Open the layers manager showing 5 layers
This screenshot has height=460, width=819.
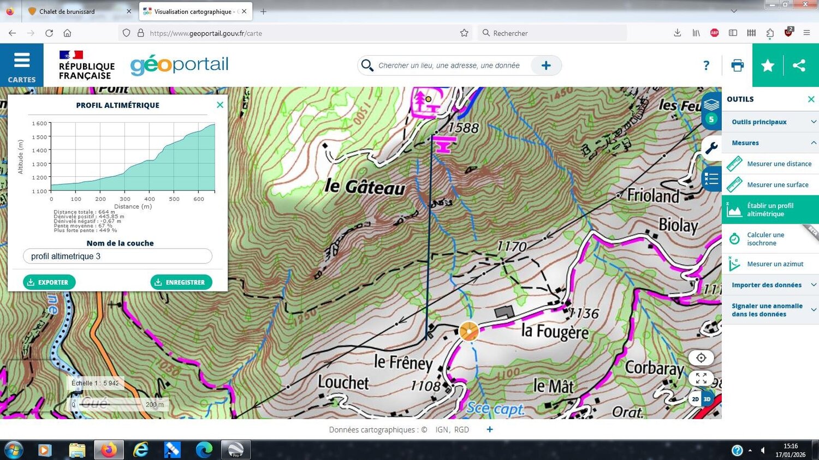[711, 111]
